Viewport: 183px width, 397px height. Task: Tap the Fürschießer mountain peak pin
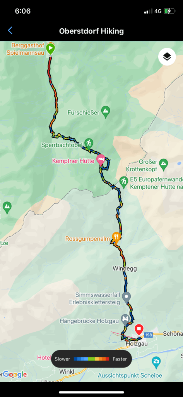(x=106, y=112)
